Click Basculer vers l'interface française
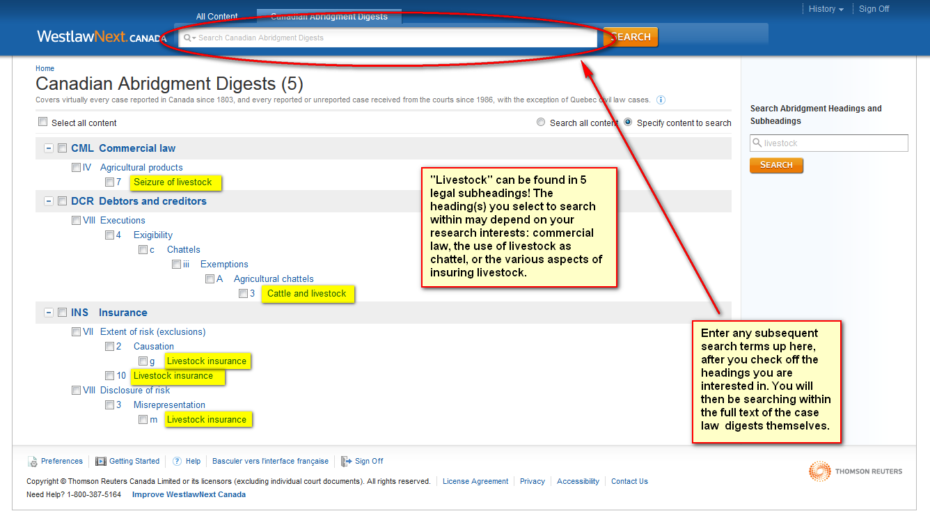Screen dimensions: 930x518 pos(270,461)
